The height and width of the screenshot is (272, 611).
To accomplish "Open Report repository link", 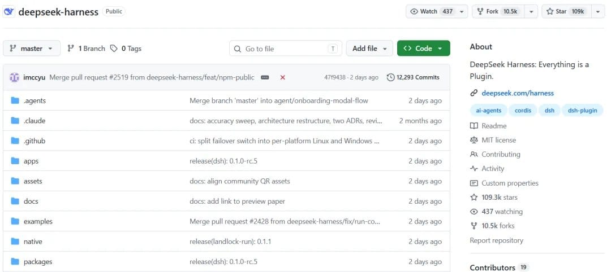I will (497, 240).
